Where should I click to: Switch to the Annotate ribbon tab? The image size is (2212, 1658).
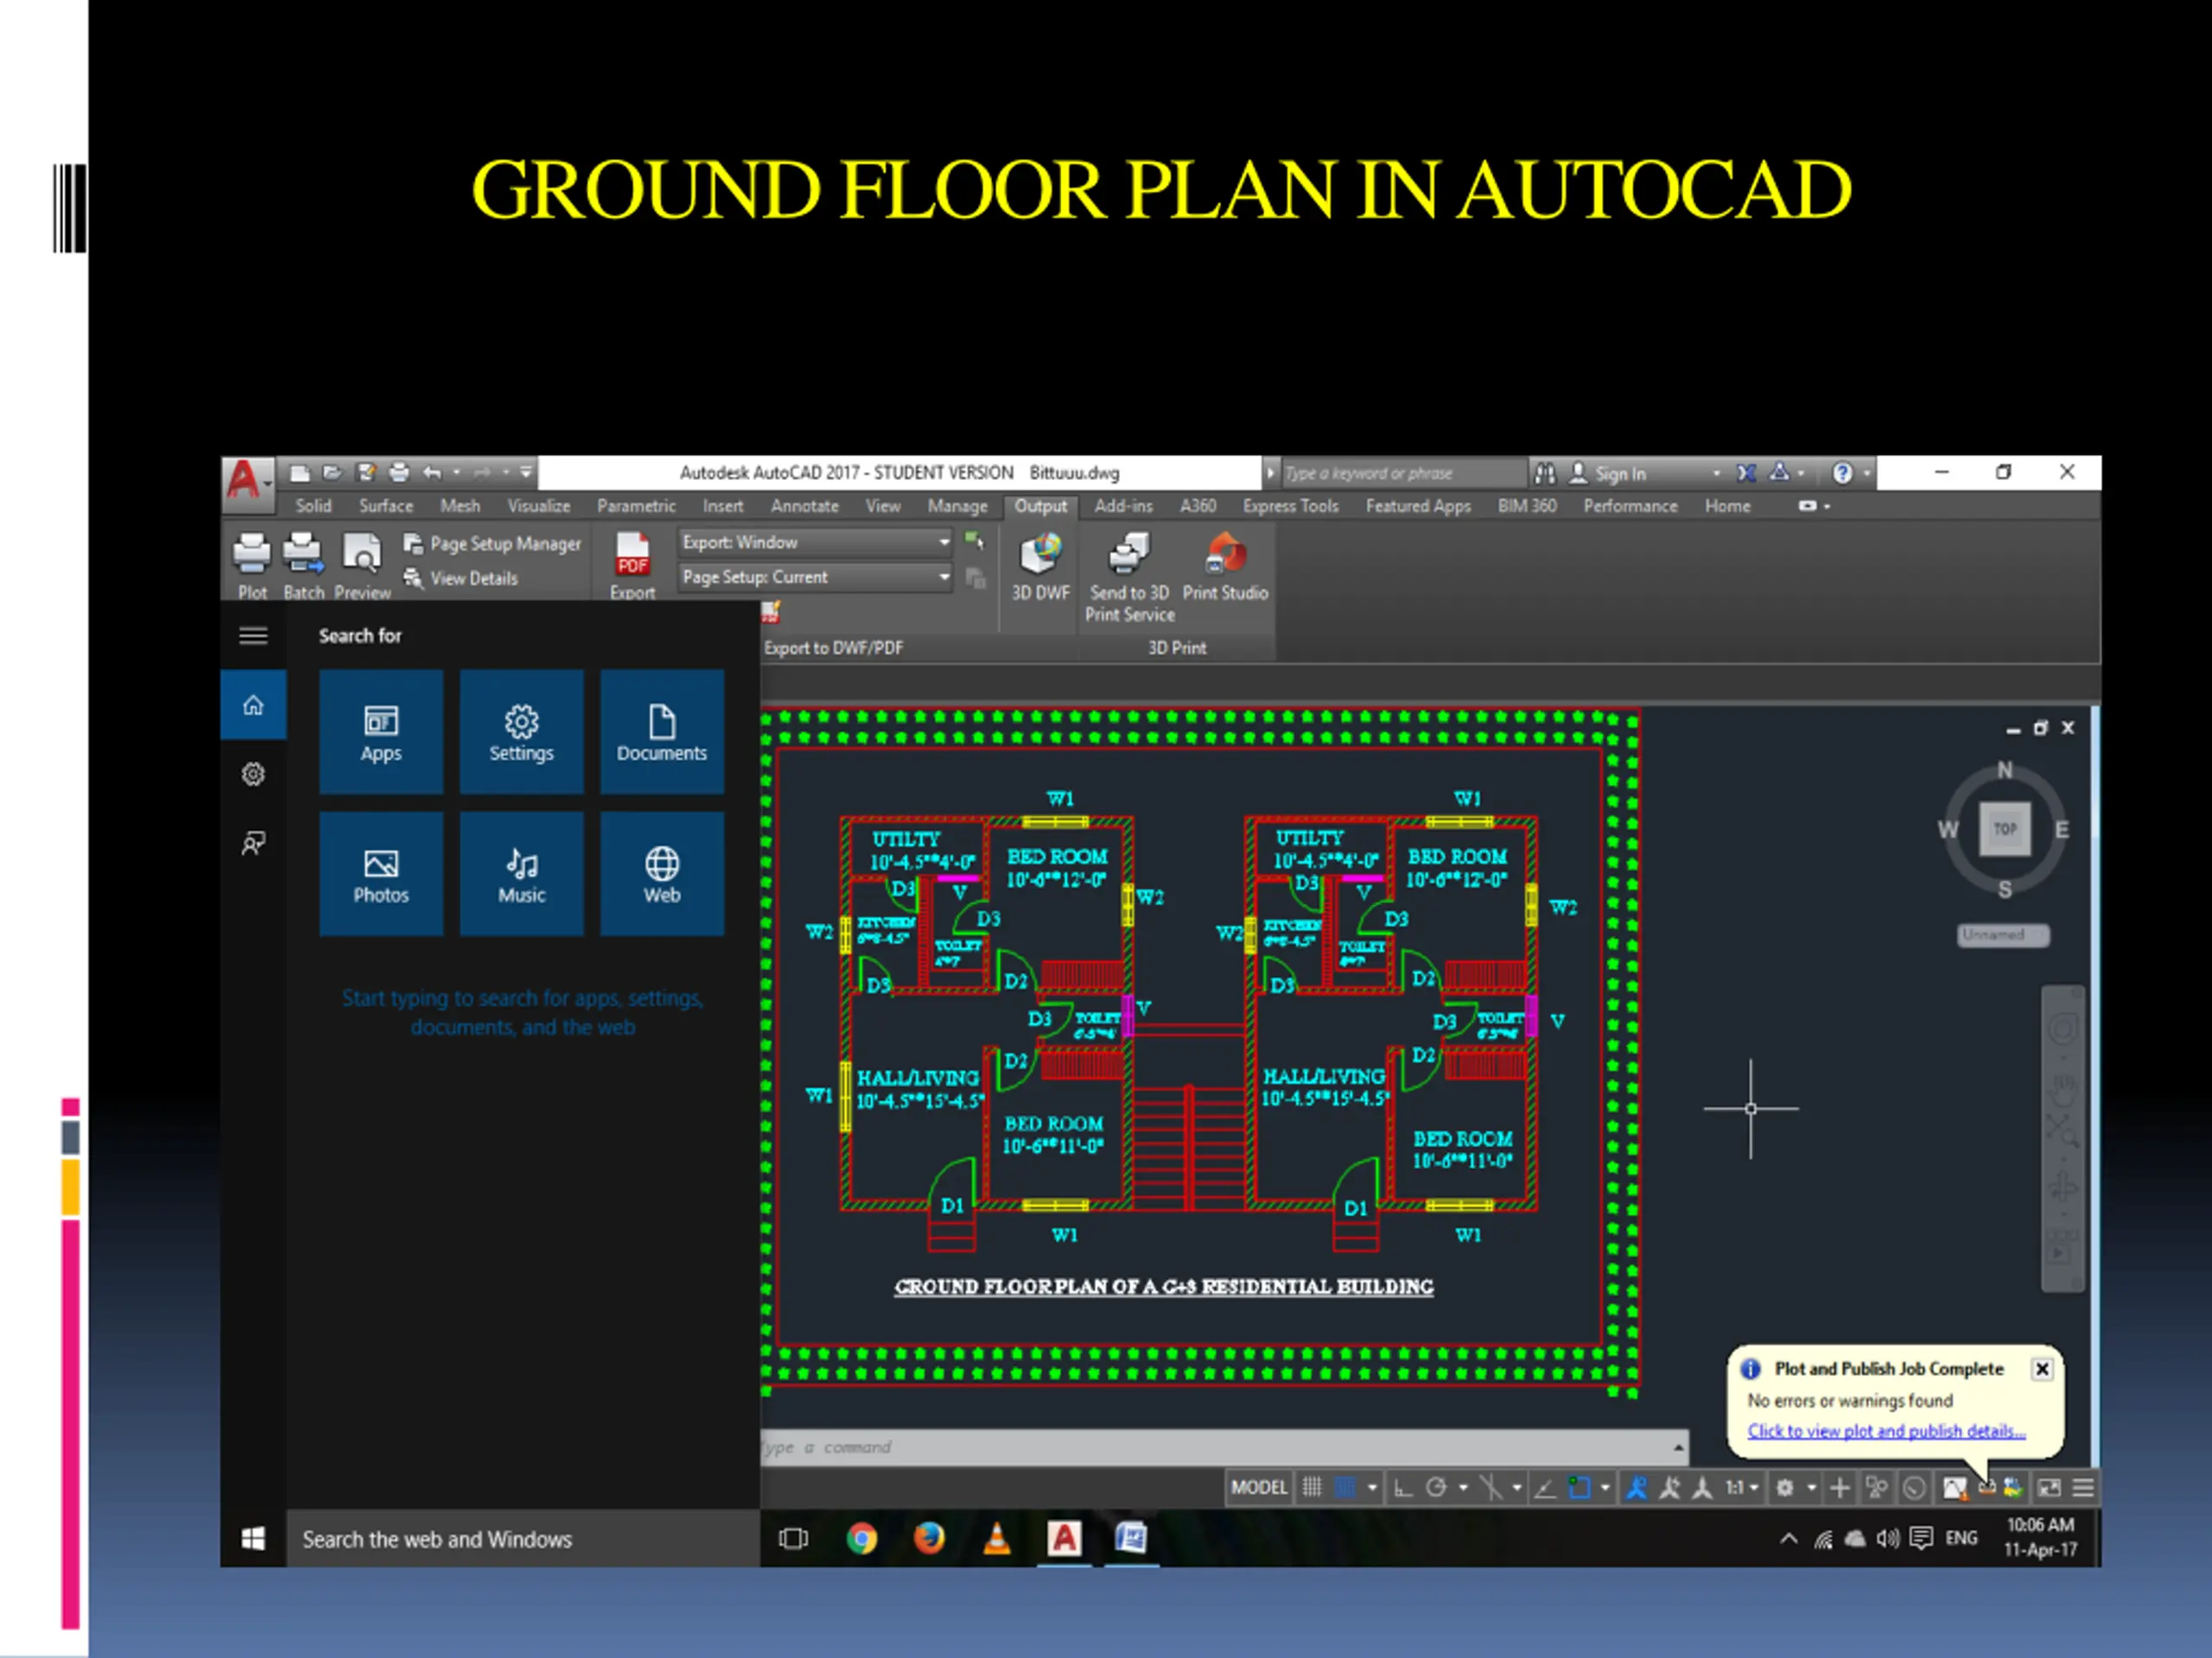coord(804,506)
